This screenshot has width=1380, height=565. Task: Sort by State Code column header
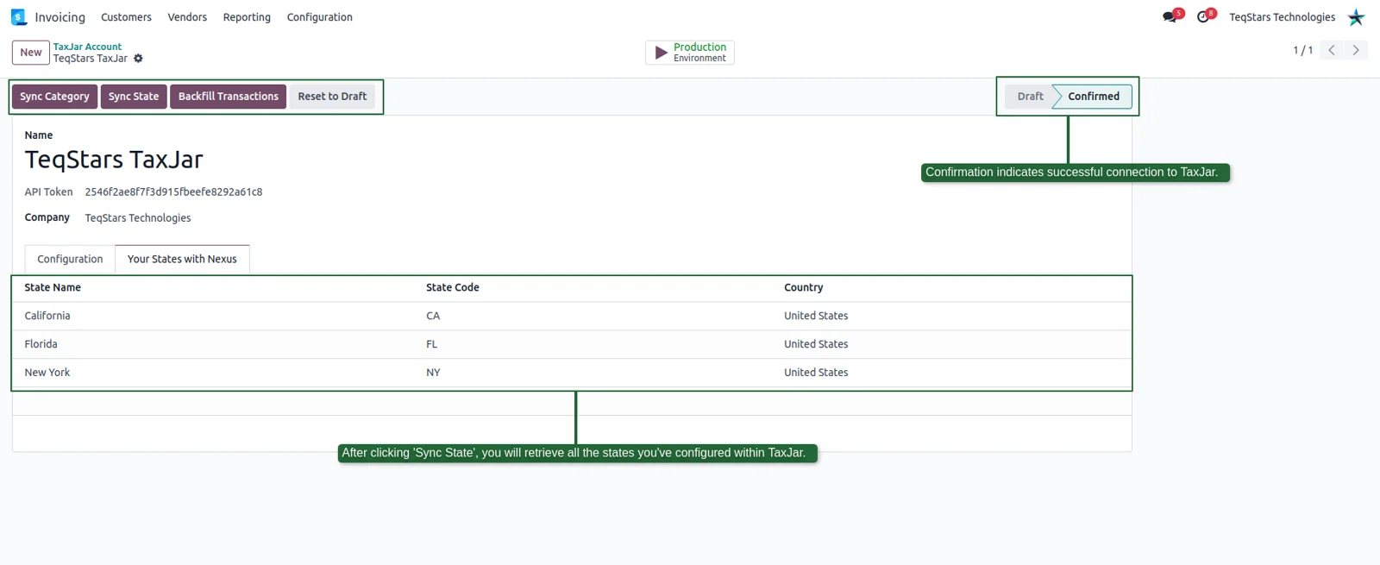click(x=452, y=288)
